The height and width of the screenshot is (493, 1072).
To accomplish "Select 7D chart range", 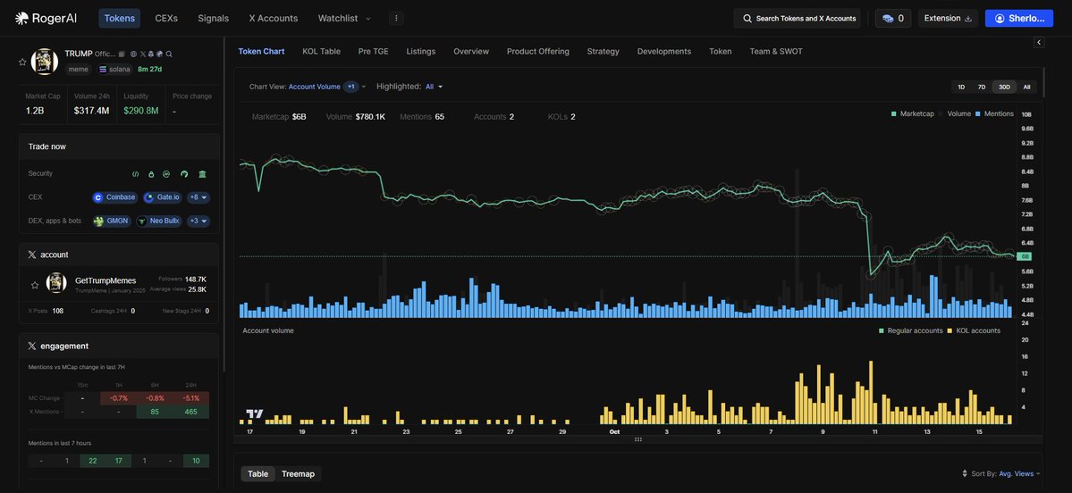I will [982, 87].
